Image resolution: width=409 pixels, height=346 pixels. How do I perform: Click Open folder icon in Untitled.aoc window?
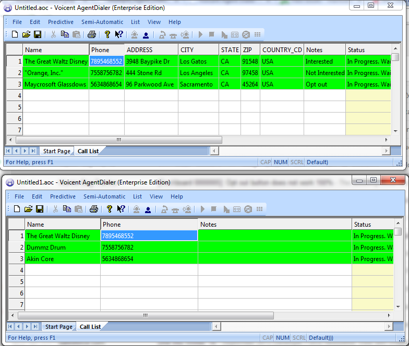(26, 34)
